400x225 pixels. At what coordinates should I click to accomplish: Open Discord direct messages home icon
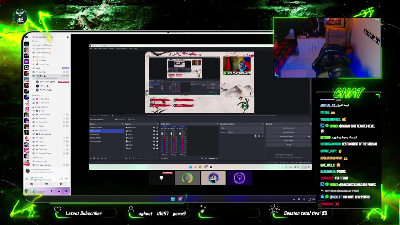pyautogui.click(x=27, y=37)
